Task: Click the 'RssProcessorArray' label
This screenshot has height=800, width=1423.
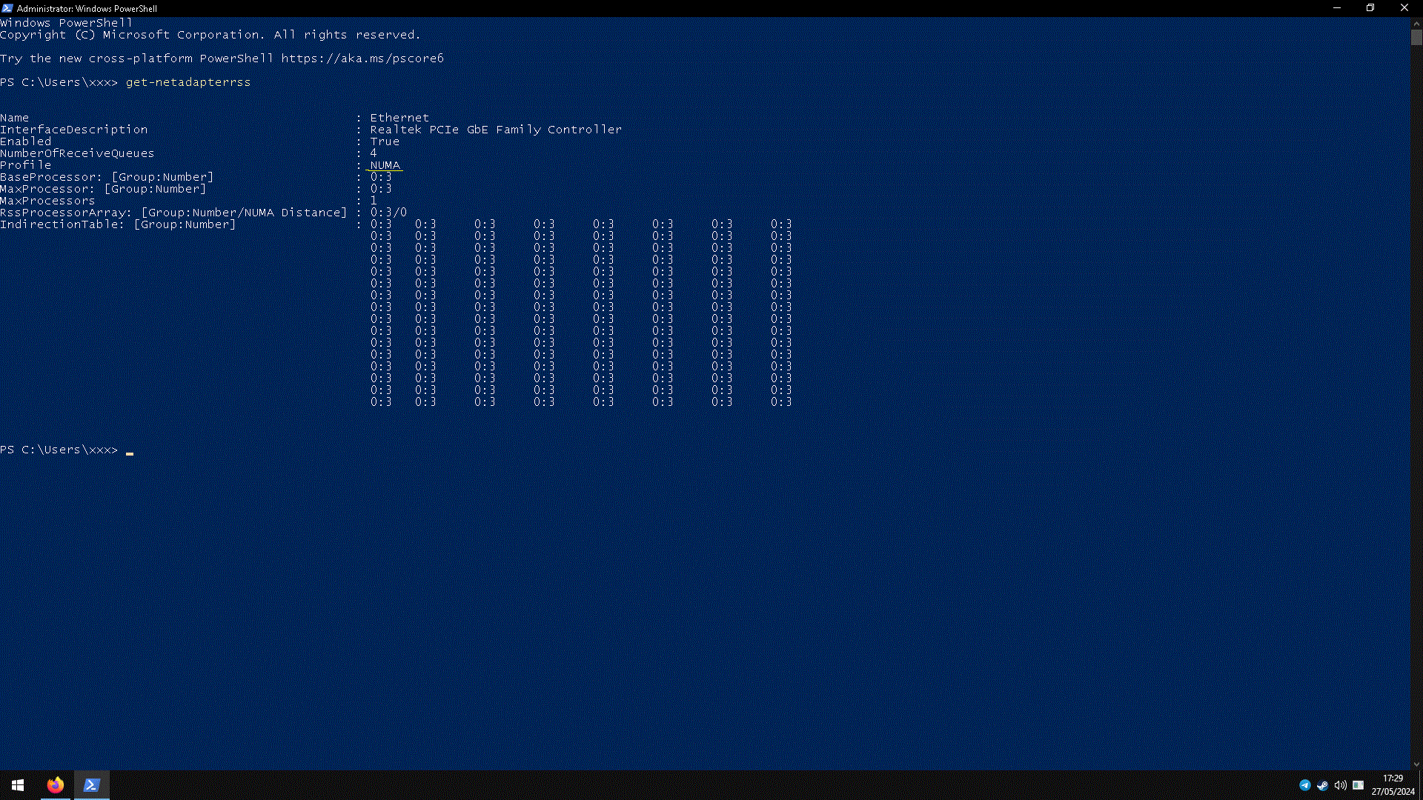Action: 66,213
